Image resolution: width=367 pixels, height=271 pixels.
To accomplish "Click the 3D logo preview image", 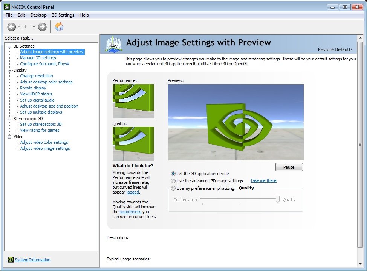I will 236,122.
